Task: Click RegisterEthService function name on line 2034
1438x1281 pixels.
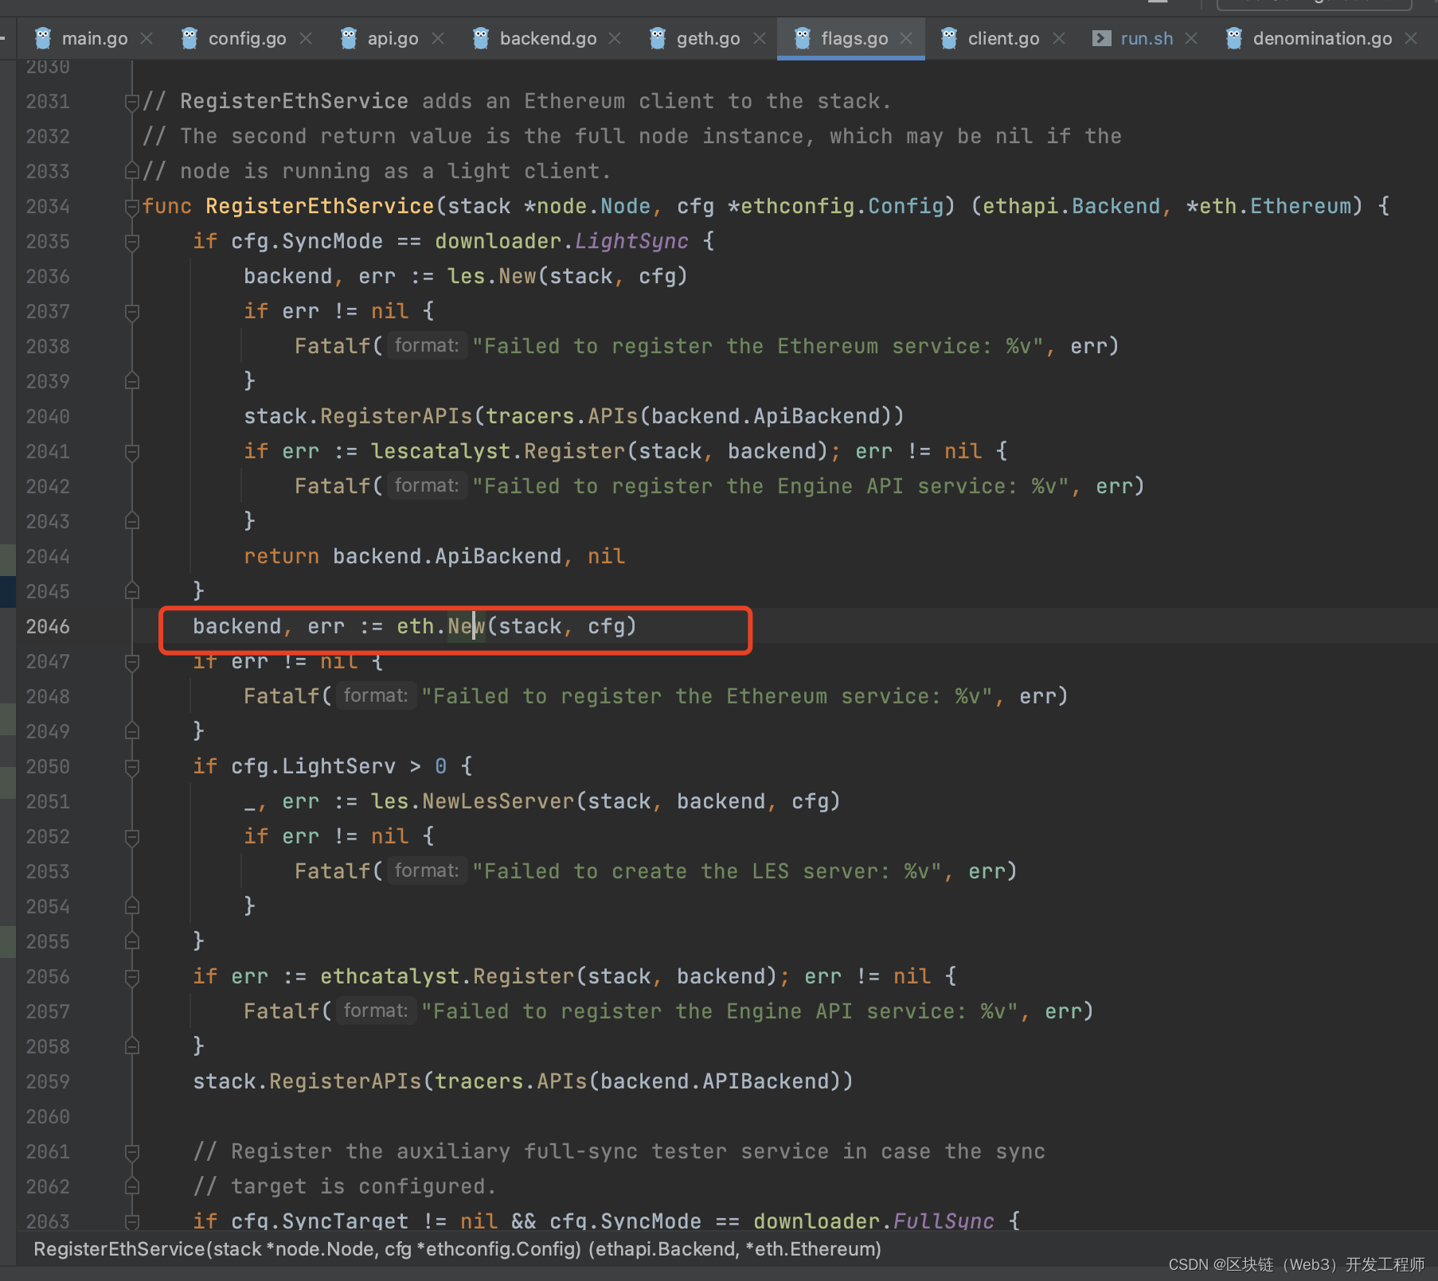Action: point(319,206)
